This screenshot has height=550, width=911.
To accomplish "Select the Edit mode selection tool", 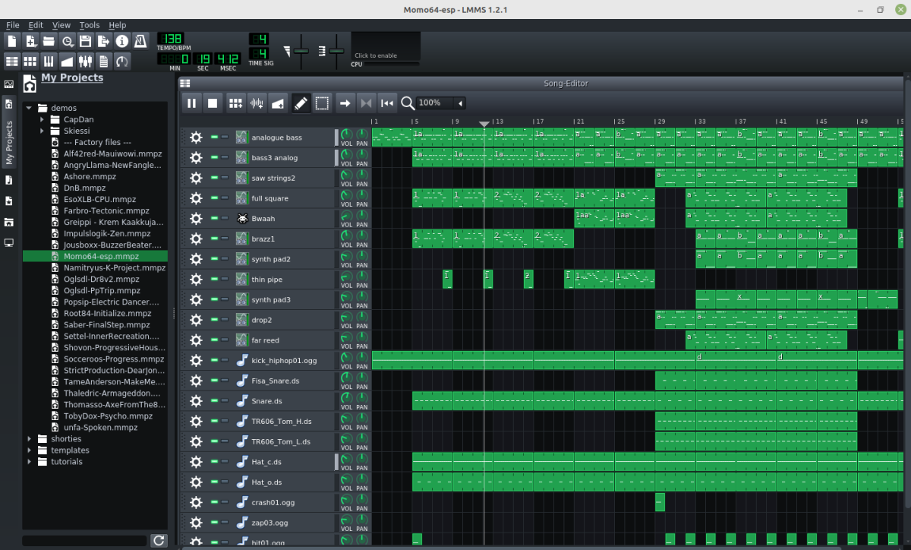I will [x=322, y=103].
